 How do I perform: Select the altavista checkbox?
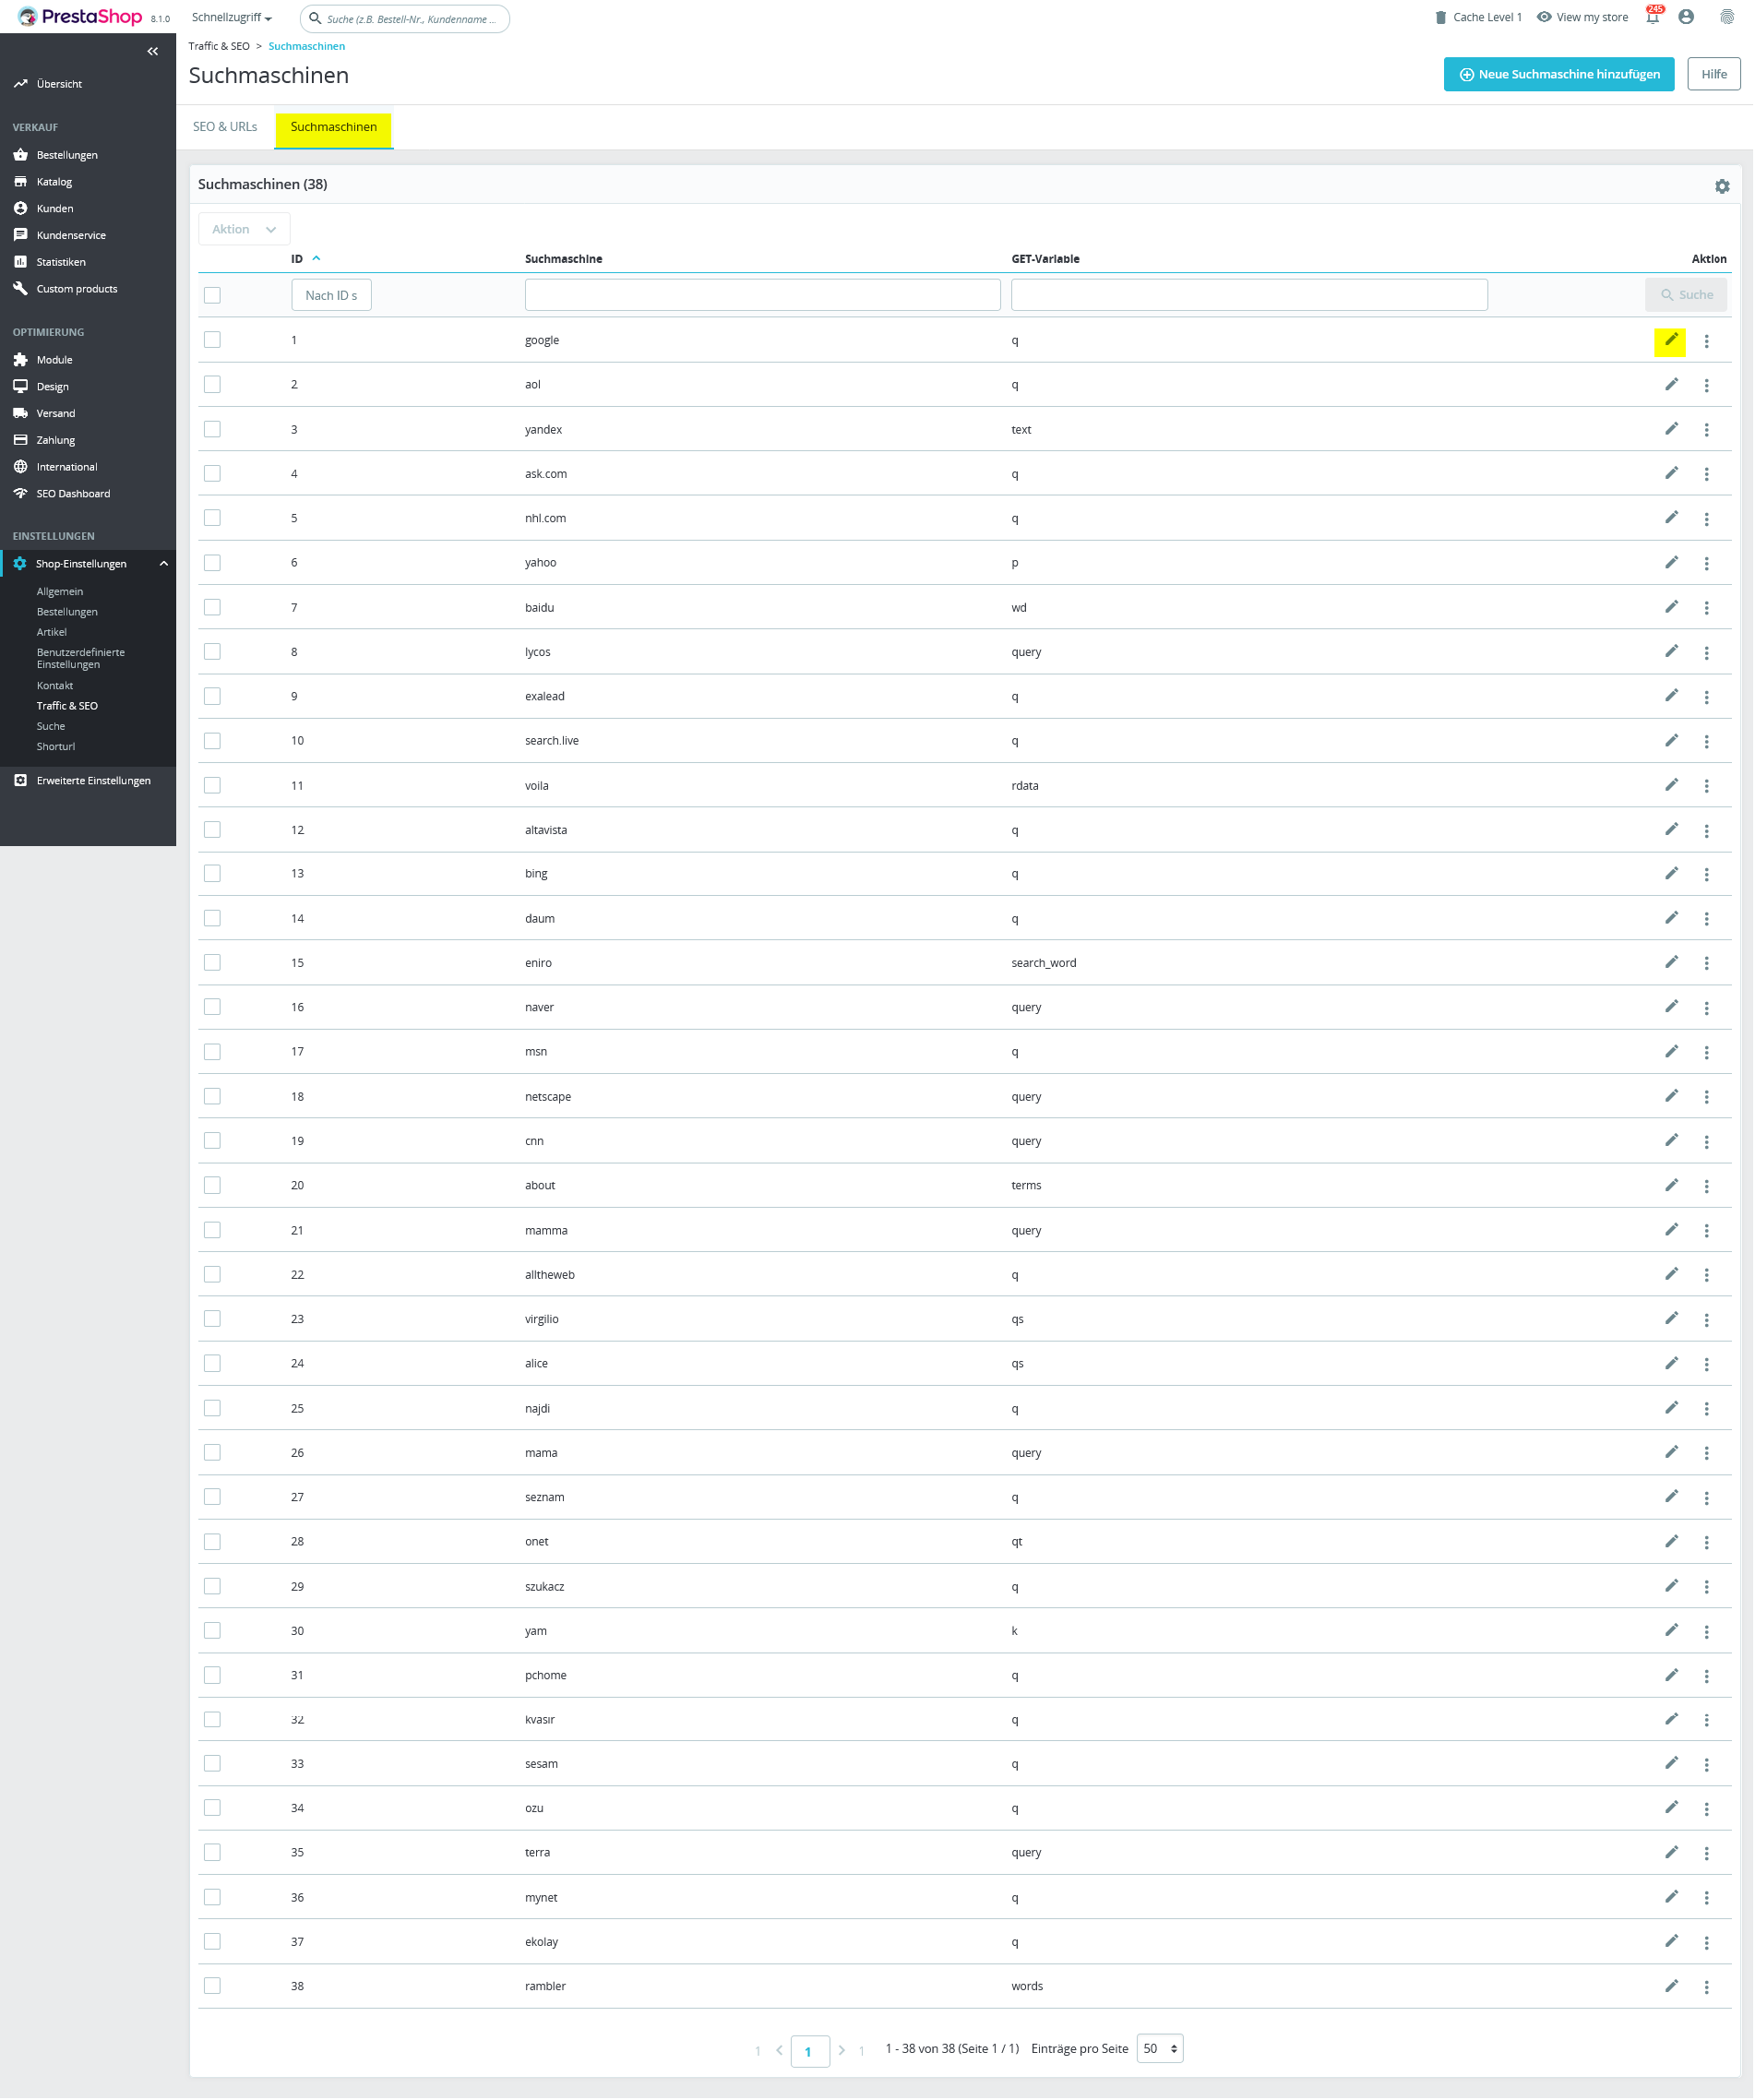(212, 830)
